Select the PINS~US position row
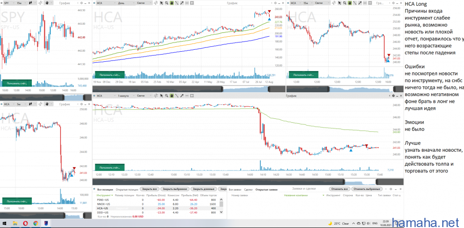The height and width of the screenshot is (228, 464). [x=158, y=200]
